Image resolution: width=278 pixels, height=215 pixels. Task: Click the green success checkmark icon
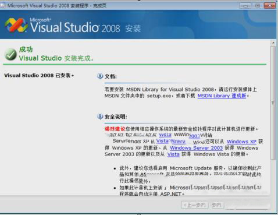pyautogui.click(x=10, y=54)
